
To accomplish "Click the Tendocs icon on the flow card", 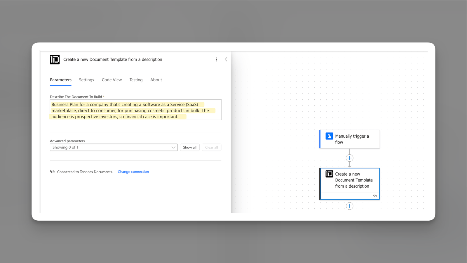I will click(x=329, y=174).
